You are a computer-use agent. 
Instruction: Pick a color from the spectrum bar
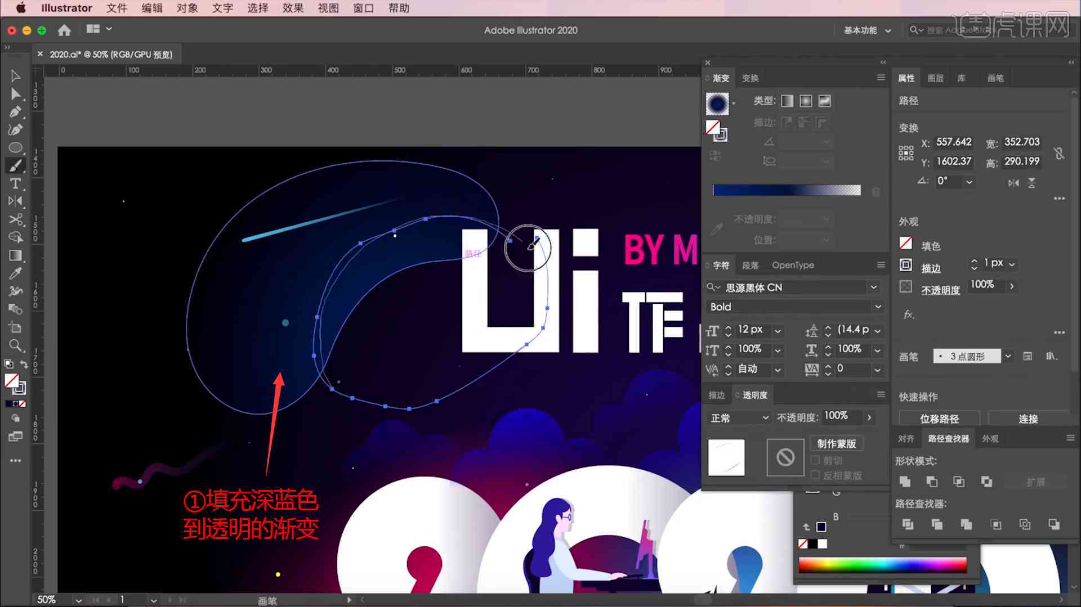click(x=882, y=565)
